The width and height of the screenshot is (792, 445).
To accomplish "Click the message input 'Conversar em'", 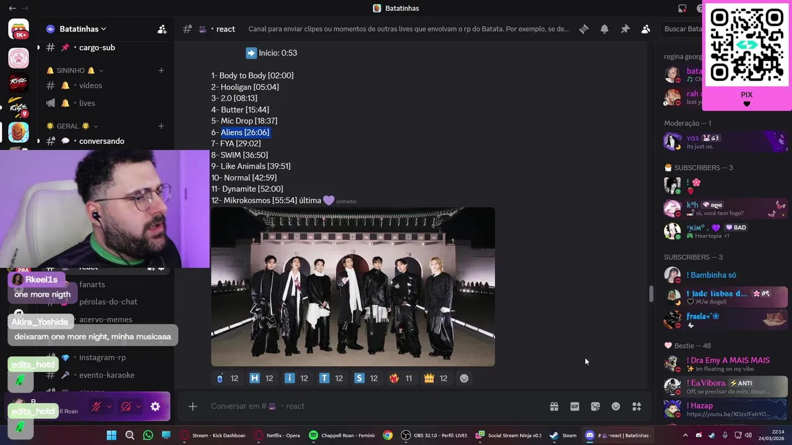I will (x=371, y=406).
